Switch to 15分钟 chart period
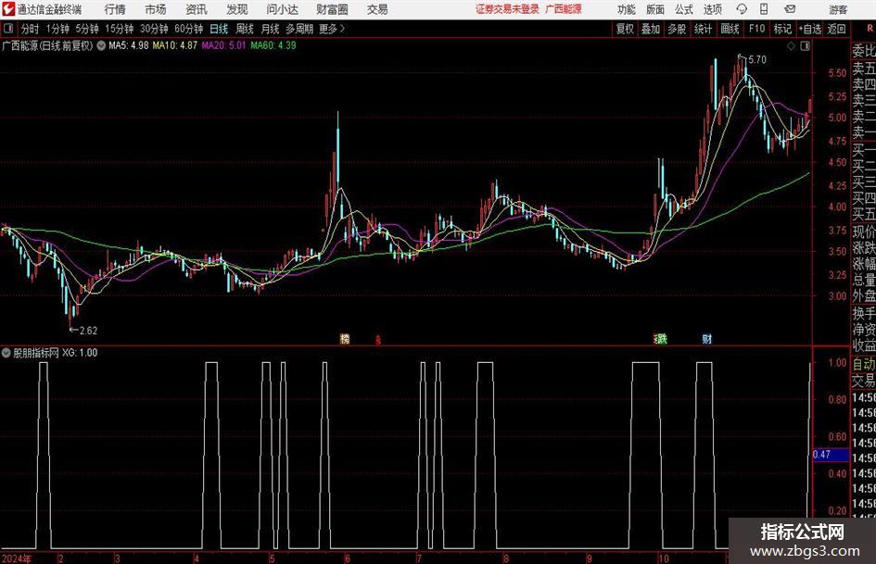This screenshot has height=564, width=876. (x=119, y=29)
